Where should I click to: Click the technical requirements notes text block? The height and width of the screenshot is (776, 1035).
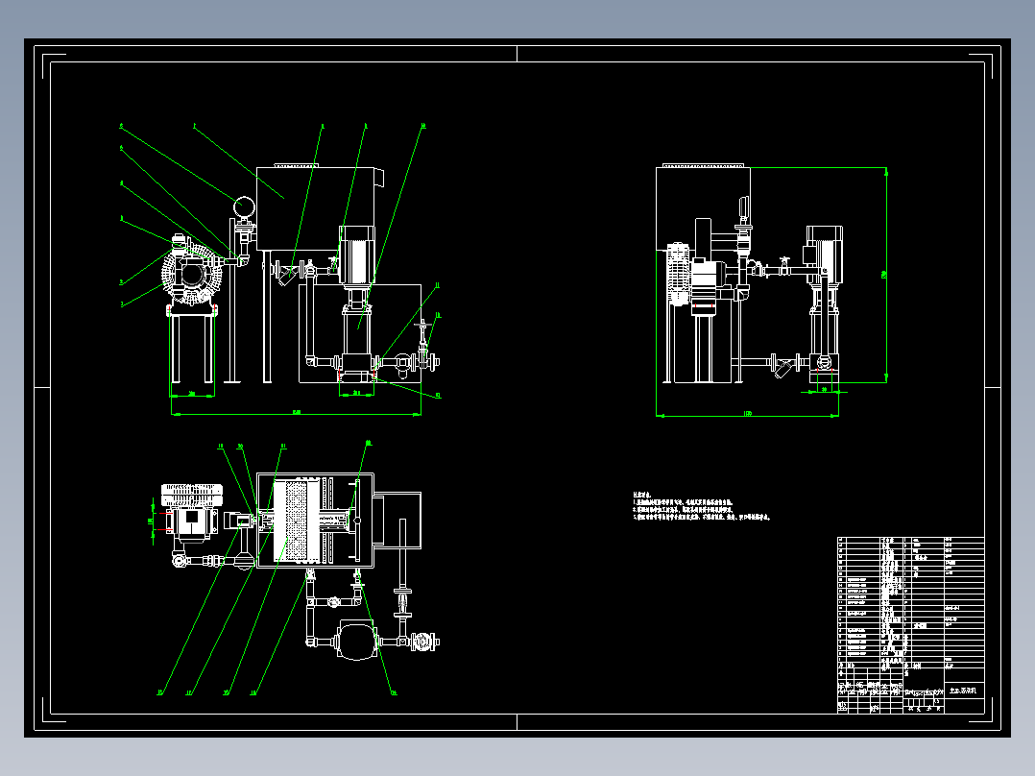pos(701,506)
